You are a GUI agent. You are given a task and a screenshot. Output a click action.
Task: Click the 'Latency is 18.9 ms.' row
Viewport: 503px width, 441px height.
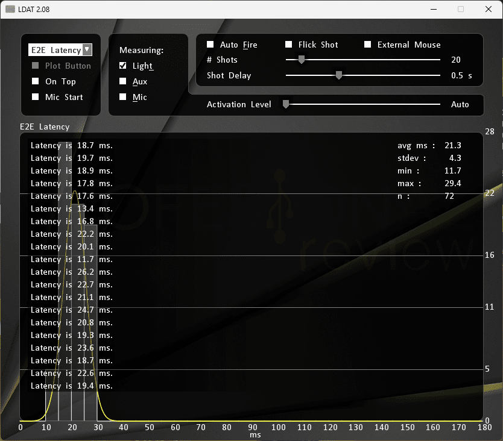[x=72, y=171]
